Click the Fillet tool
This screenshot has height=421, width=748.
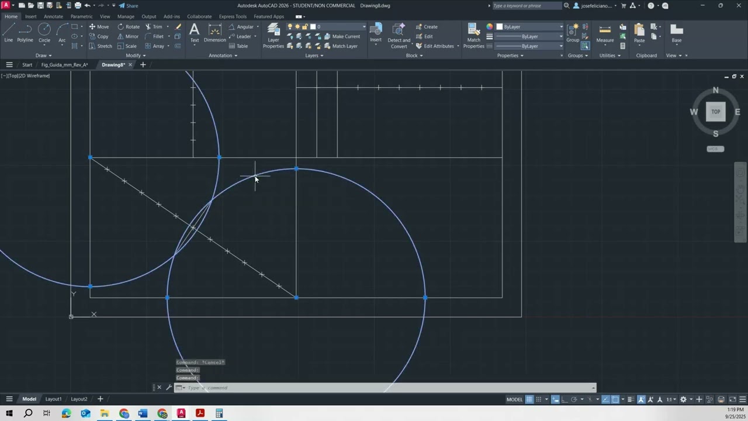point(154,36)
